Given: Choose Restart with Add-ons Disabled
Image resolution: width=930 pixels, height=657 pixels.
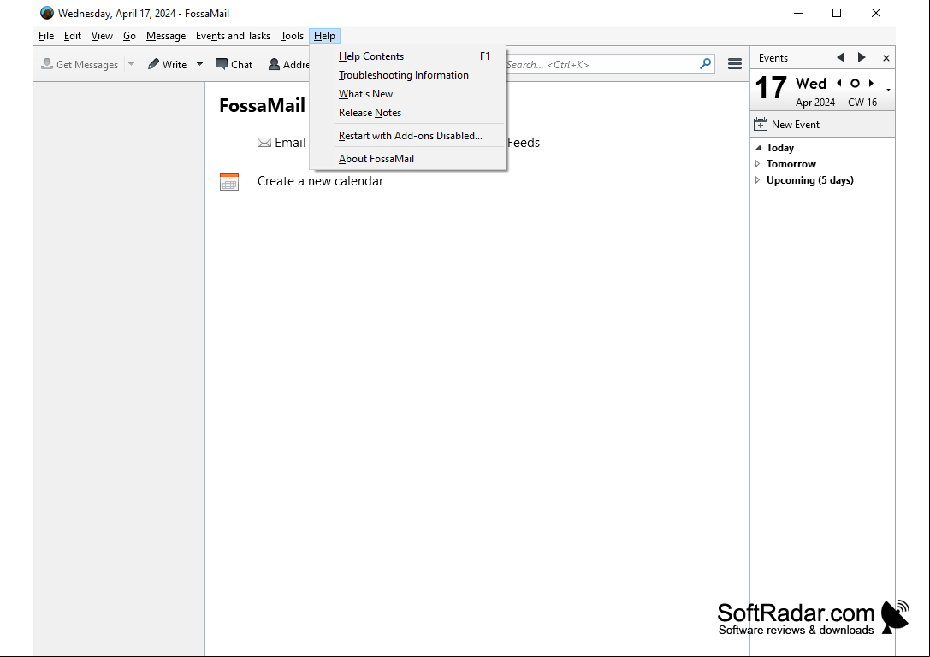Looking at the screenshot, I should point(407,136).
